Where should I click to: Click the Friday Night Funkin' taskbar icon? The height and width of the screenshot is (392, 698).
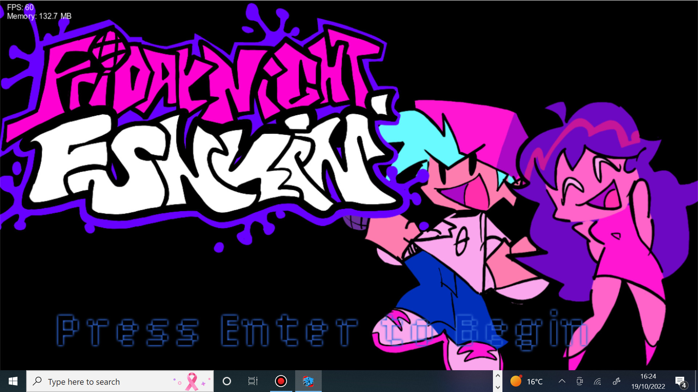click(308, 381)
